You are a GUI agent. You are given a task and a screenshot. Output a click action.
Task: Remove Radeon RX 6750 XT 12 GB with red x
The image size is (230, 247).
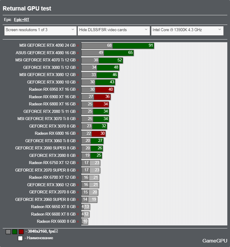[x=78, y=163]
